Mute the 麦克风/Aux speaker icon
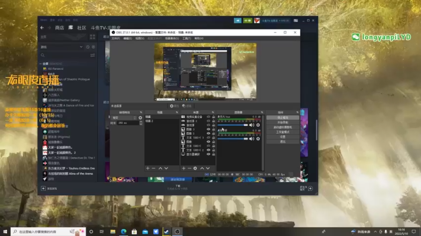 (252, 125)
